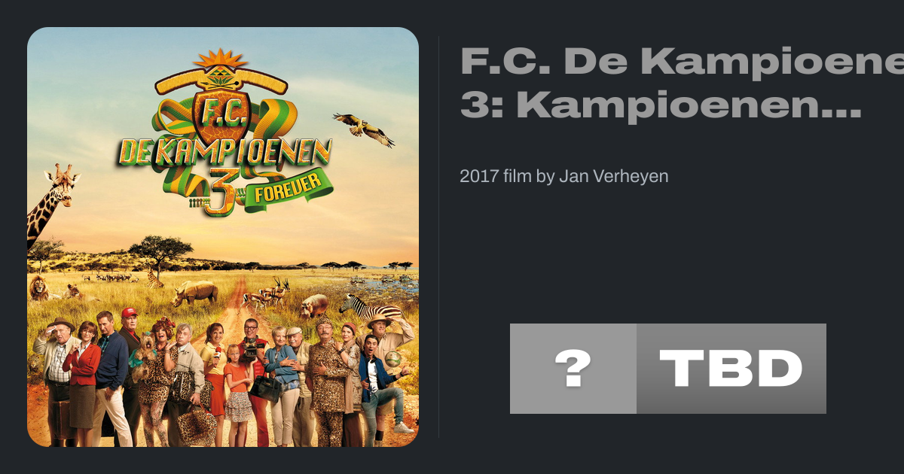
Task: Click the giraffe head at the poster edge
Action: click(x=61, y=184)
